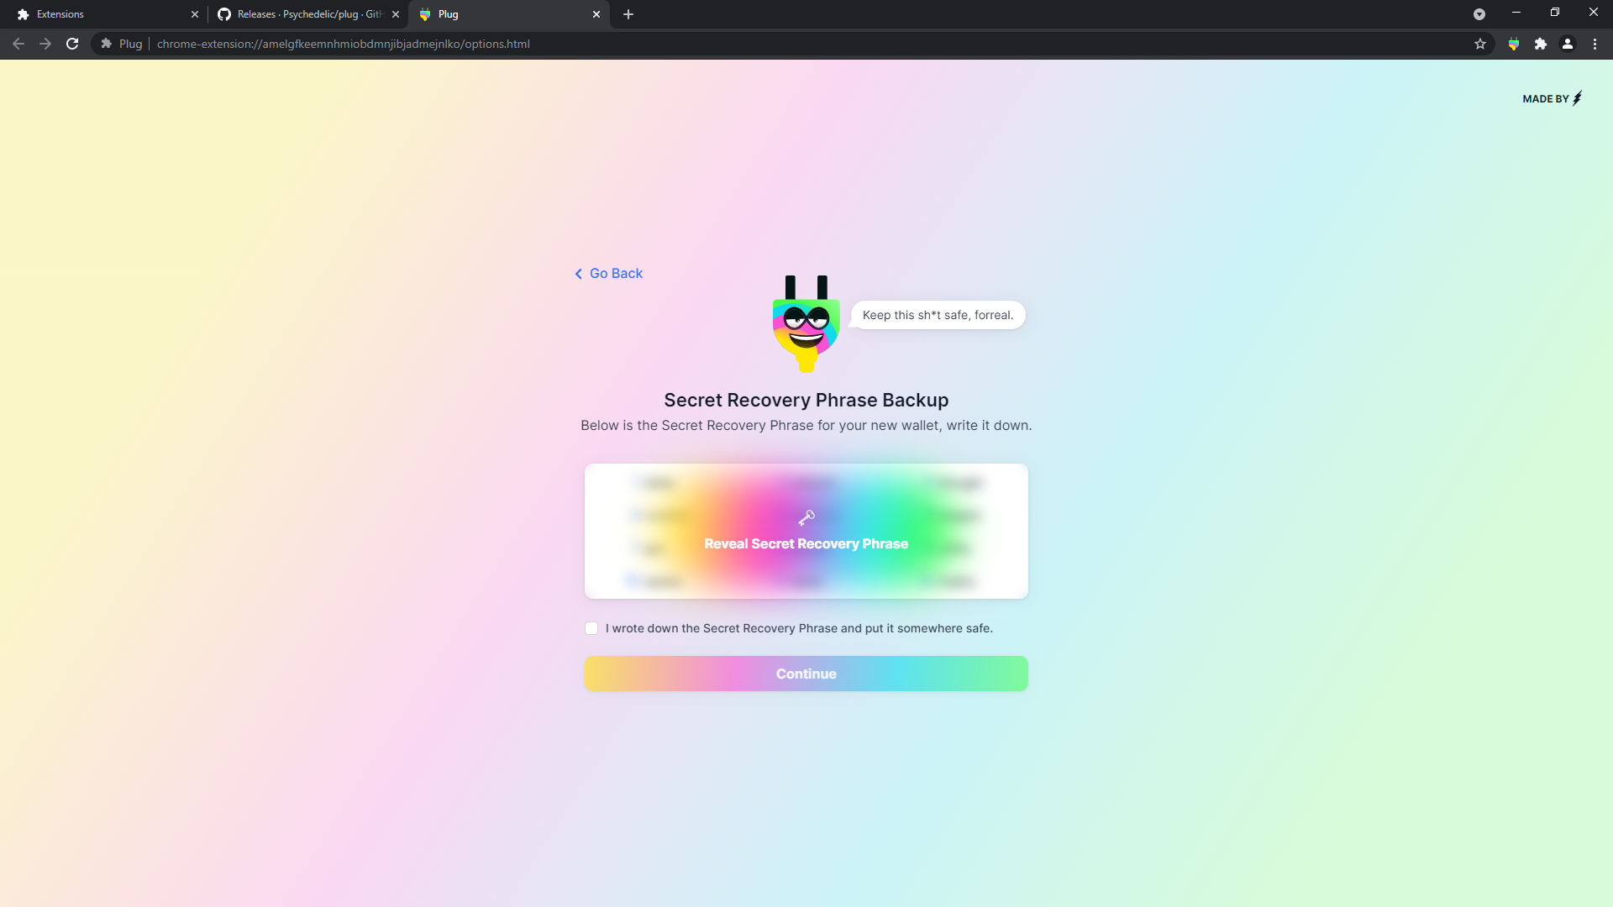Open the tab search dropdown
This screenshot has width=1613, height=907.
tap(1479, 14)
